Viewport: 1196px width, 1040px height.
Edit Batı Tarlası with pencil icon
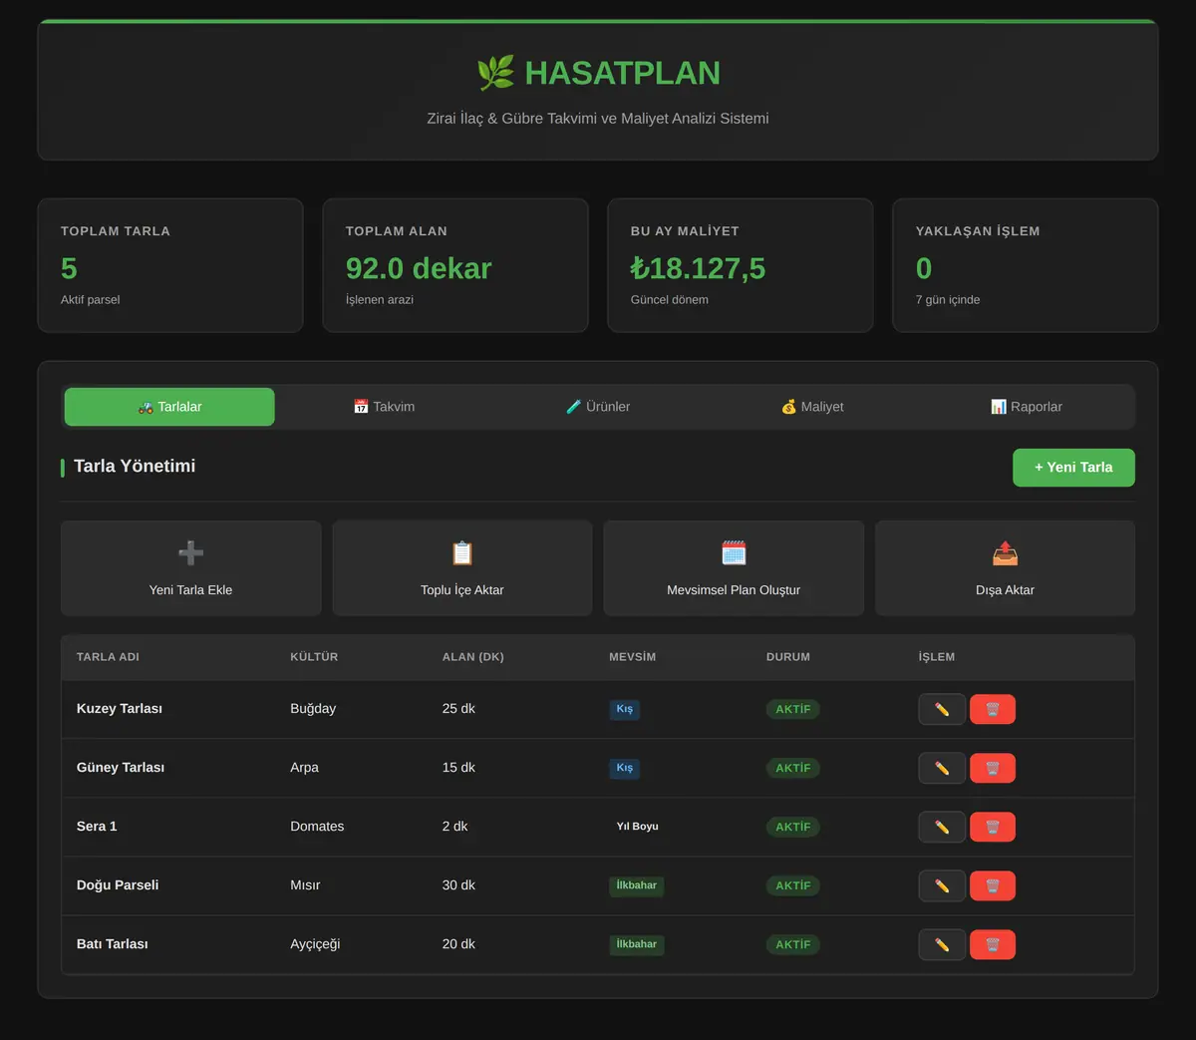(942, 945)
